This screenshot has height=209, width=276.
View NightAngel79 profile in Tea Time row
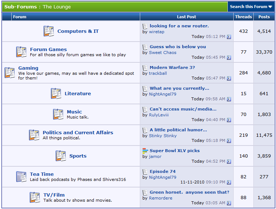pos(163,177)
